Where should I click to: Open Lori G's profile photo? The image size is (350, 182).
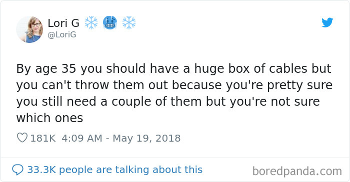[x=29, y=29]
